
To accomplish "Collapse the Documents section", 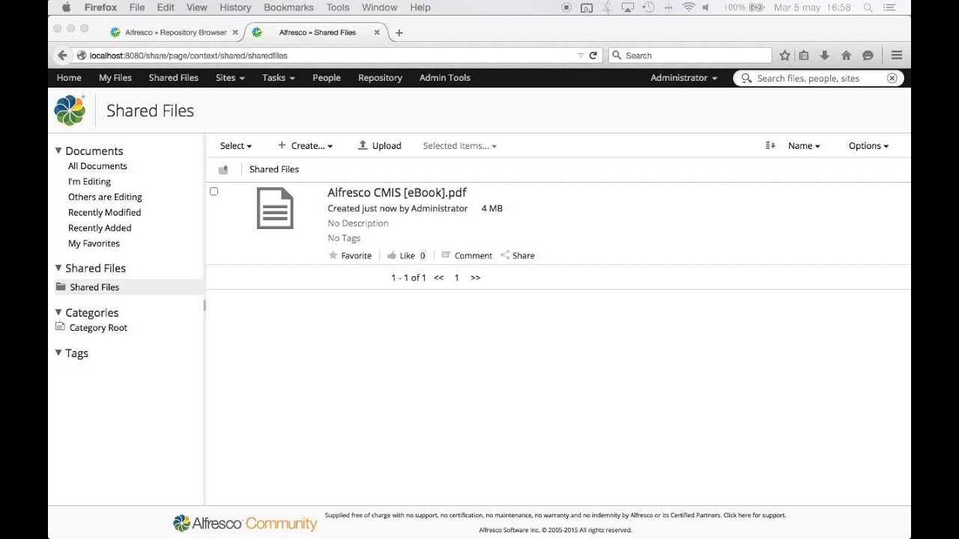I will point(59,150).
